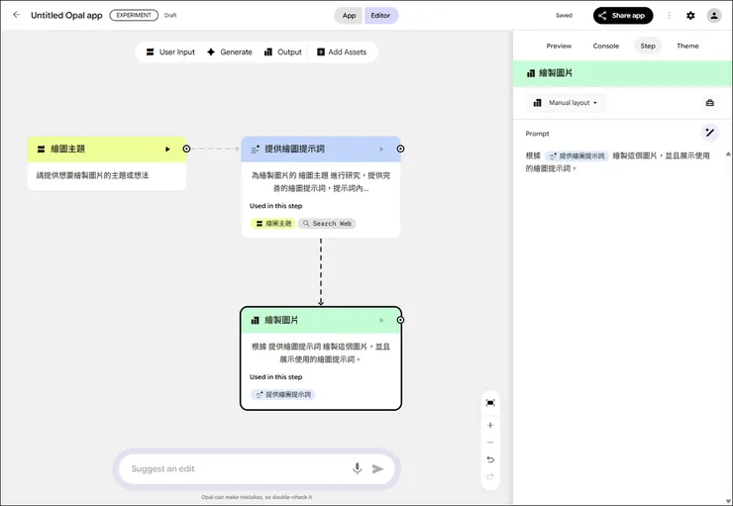Click the undo arrow icon

pyautogui.click(x=490, y=459)
